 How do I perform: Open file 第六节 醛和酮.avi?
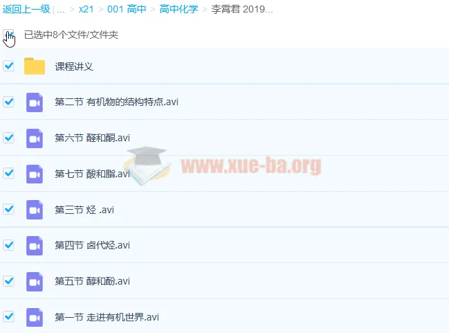tap(92, 138)
